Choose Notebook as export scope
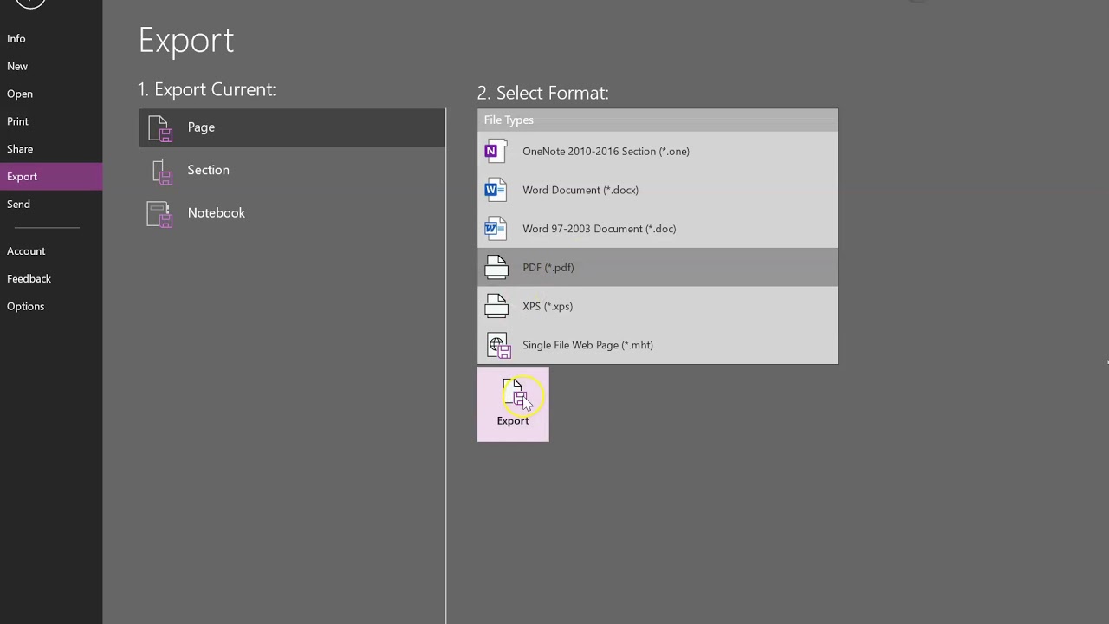 click(x=292, y=212)
